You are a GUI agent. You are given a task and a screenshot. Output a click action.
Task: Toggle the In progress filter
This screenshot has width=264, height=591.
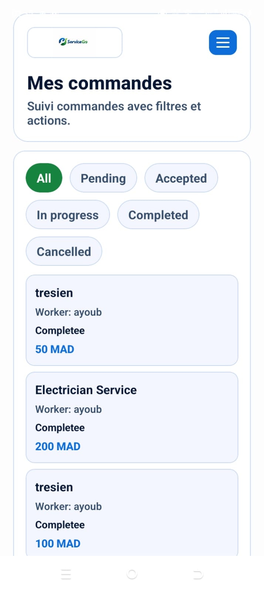67,214
